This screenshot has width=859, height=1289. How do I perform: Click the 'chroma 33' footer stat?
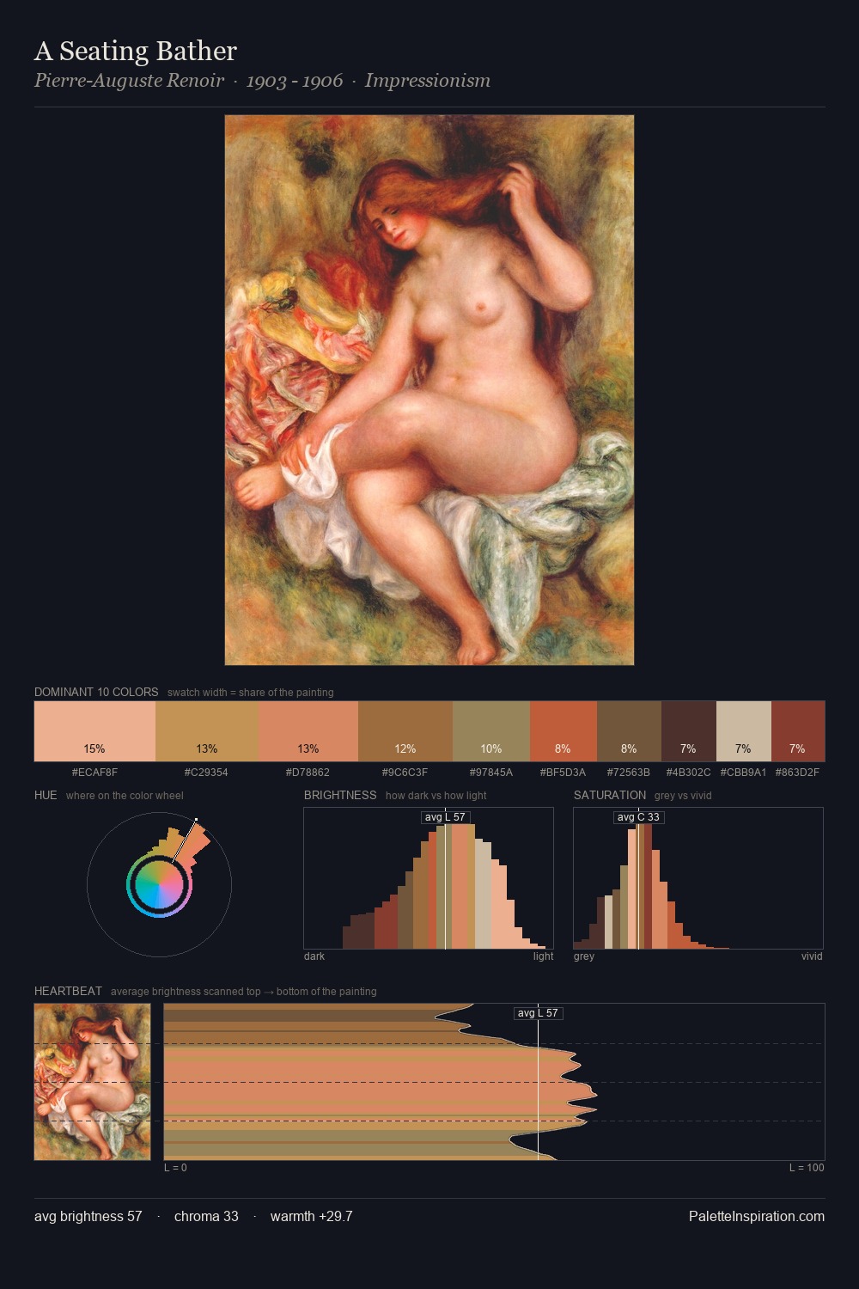point(206,1216)
